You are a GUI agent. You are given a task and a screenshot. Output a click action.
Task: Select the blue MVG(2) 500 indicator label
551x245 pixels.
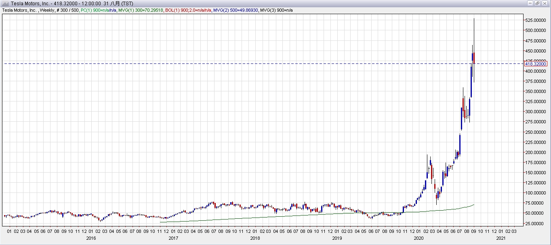[236, 10]
